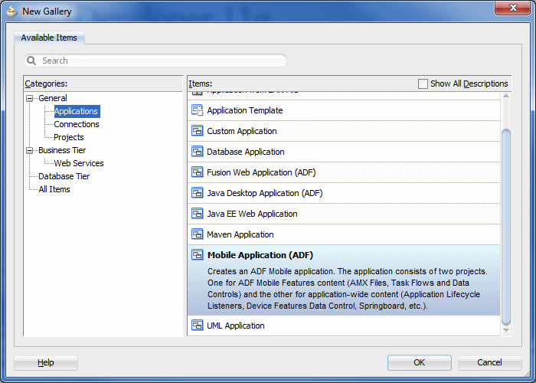The height and width of the screenshot is (383, 536).
Task: Click the Mobile Application description paragraph
Action: point(348,289)
